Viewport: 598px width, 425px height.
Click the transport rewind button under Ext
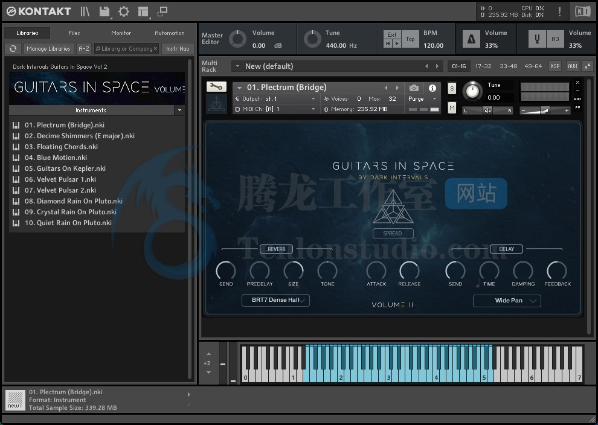pos(388,43)
